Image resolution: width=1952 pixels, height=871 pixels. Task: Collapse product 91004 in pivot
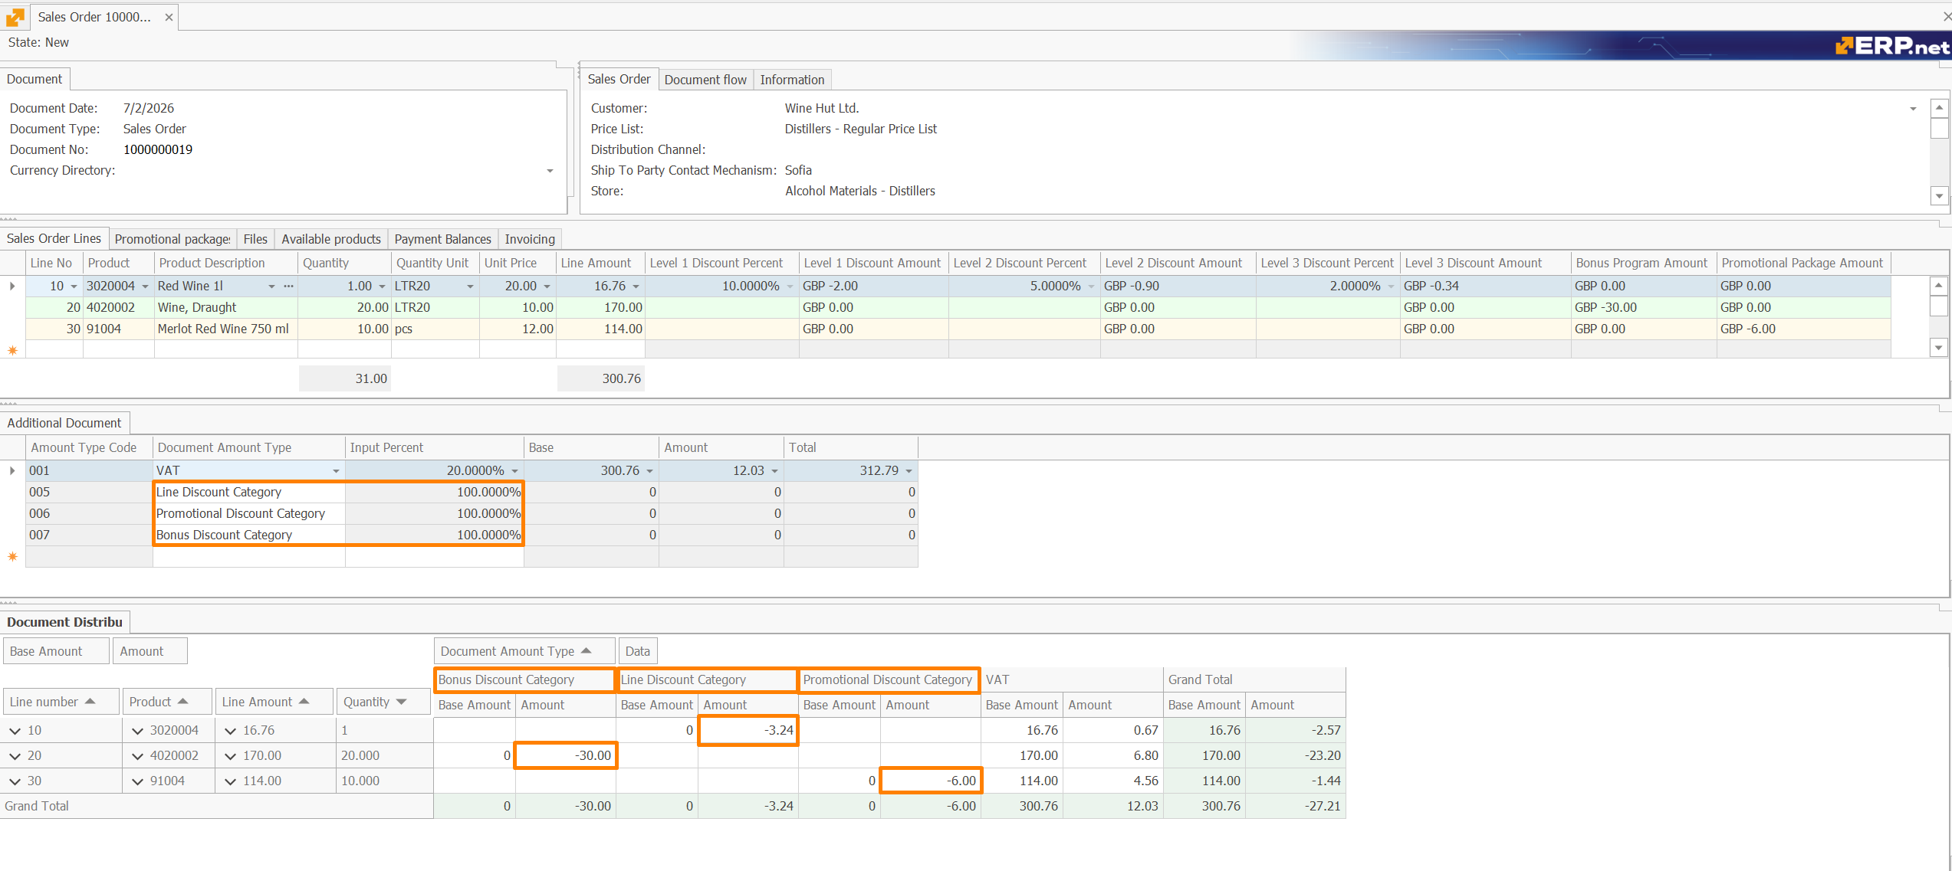tap(137, 781)
